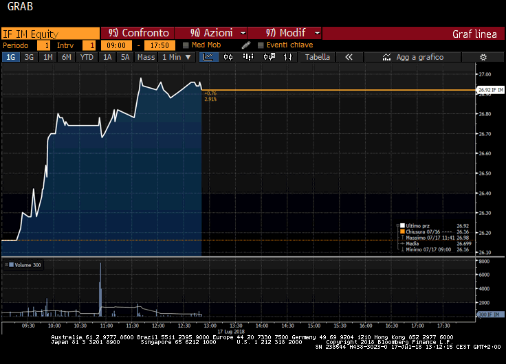The width and height of the screenshot is (506, 364).
Task: Toggle the Eventi chiave checkbox
Action: (x=261, y=45)
